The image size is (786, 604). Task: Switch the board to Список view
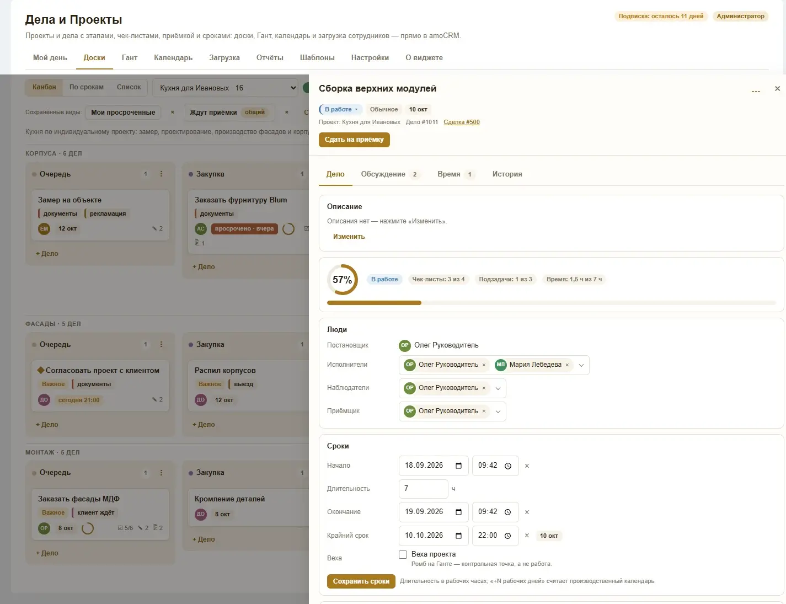click(129, 87)
